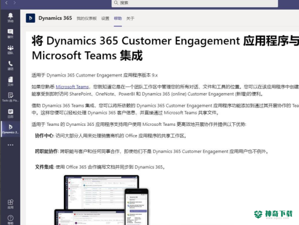
Task: Click the Dynamics 365 app title text
Action: (55, 18)
